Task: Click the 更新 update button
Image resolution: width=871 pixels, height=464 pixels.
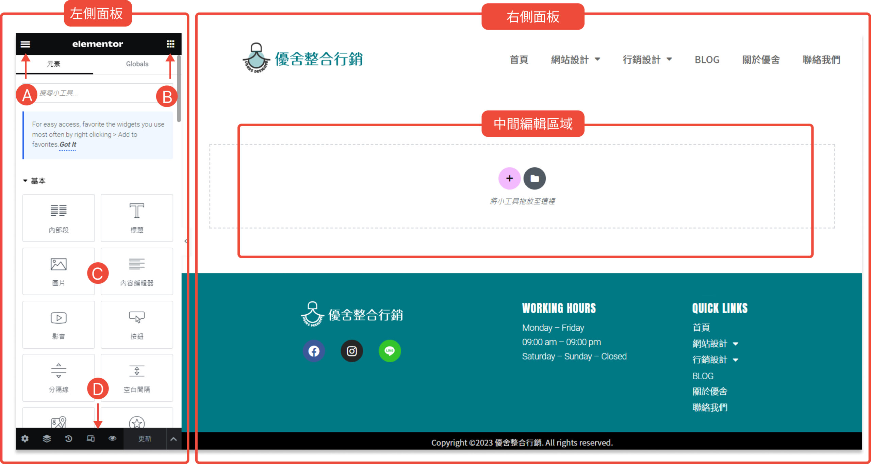Action: (145, 439)
